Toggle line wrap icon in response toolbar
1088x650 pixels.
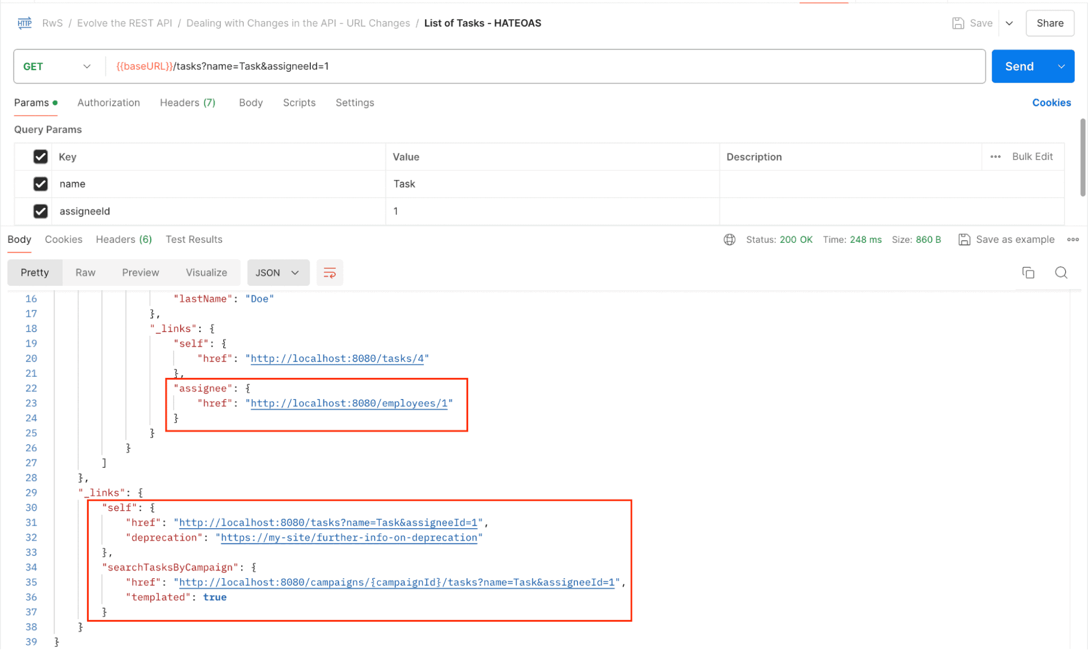[x=329, y=273]
